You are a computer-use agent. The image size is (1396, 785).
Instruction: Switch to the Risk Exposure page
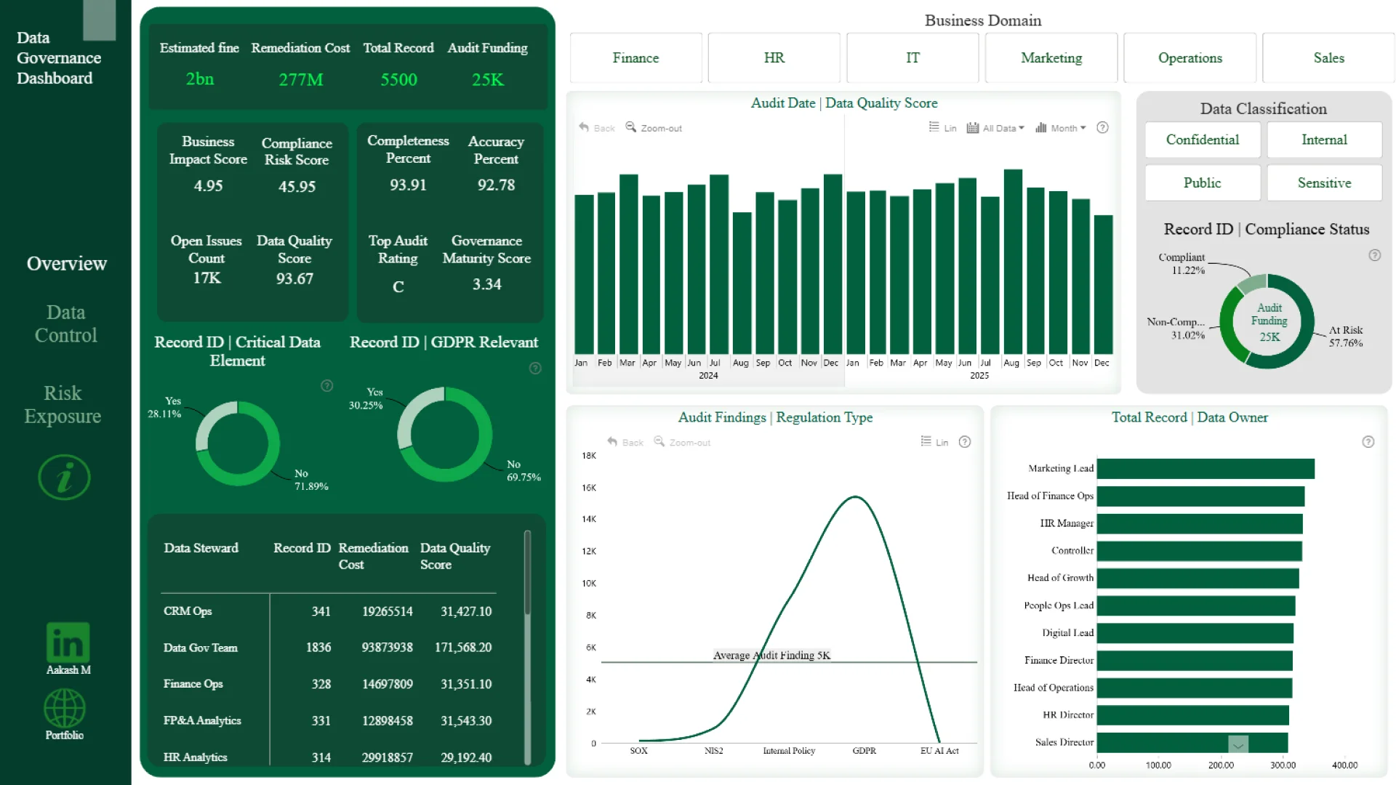pyautogui.click(x=63, y=404)
